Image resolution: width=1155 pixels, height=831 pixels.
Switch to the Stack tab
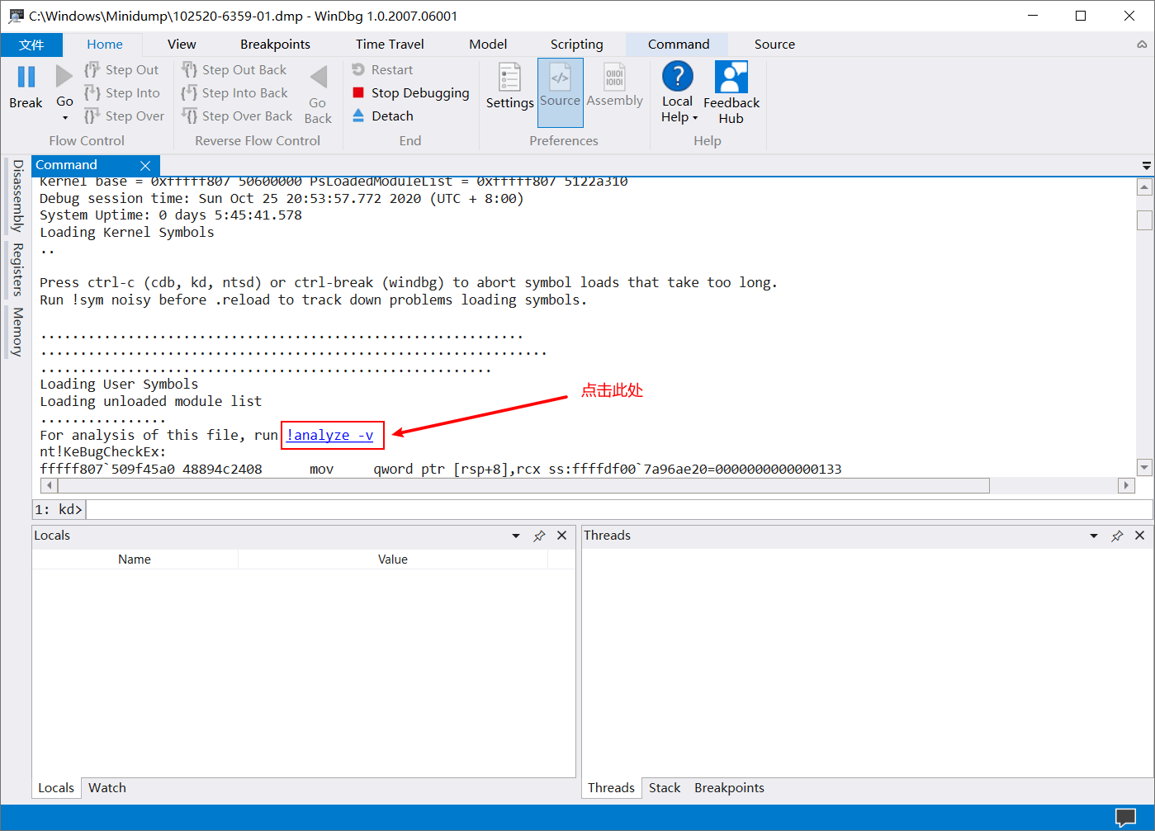click(665, 788)
